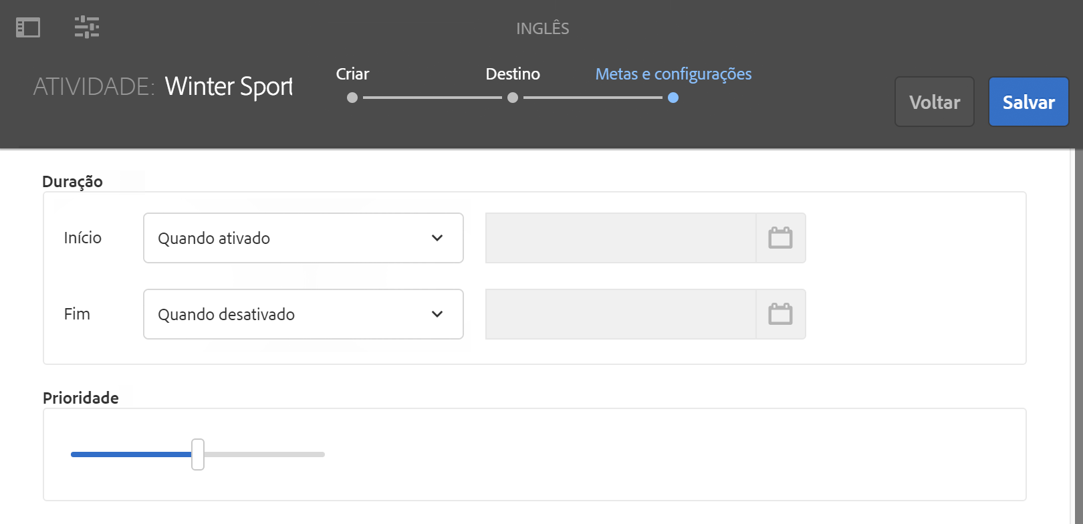The image size is (1083, 524).
Task: Click the chevron arrow in Início dropdown
Action: pos(437,238)
